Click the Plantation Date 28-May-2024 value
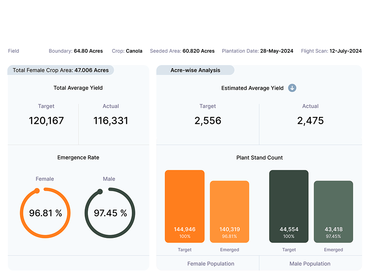This screenshot has width=371, height=278. 276,51
